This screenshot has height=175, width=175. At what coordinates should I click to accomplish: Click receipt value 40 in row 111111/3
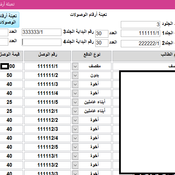point(11,84)
